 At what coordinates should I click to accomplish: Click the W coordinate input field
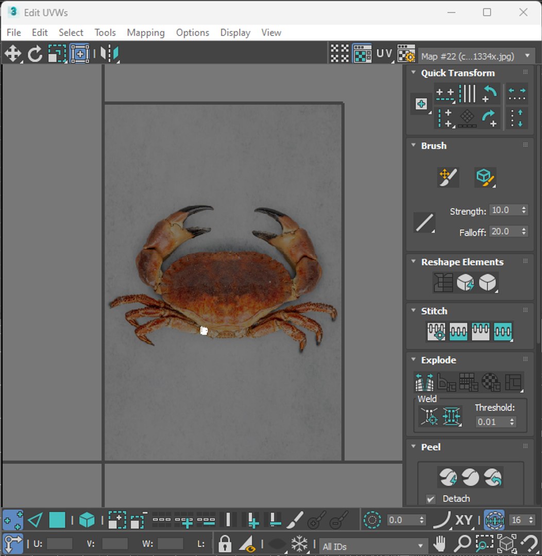tap(171, 544)
